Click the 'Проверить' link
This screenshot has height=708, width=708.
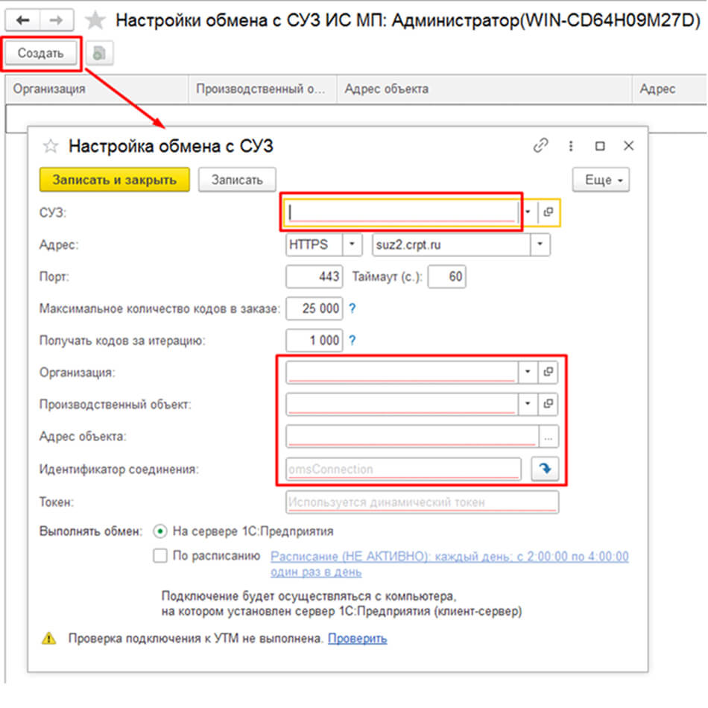(x=357, y=639)
